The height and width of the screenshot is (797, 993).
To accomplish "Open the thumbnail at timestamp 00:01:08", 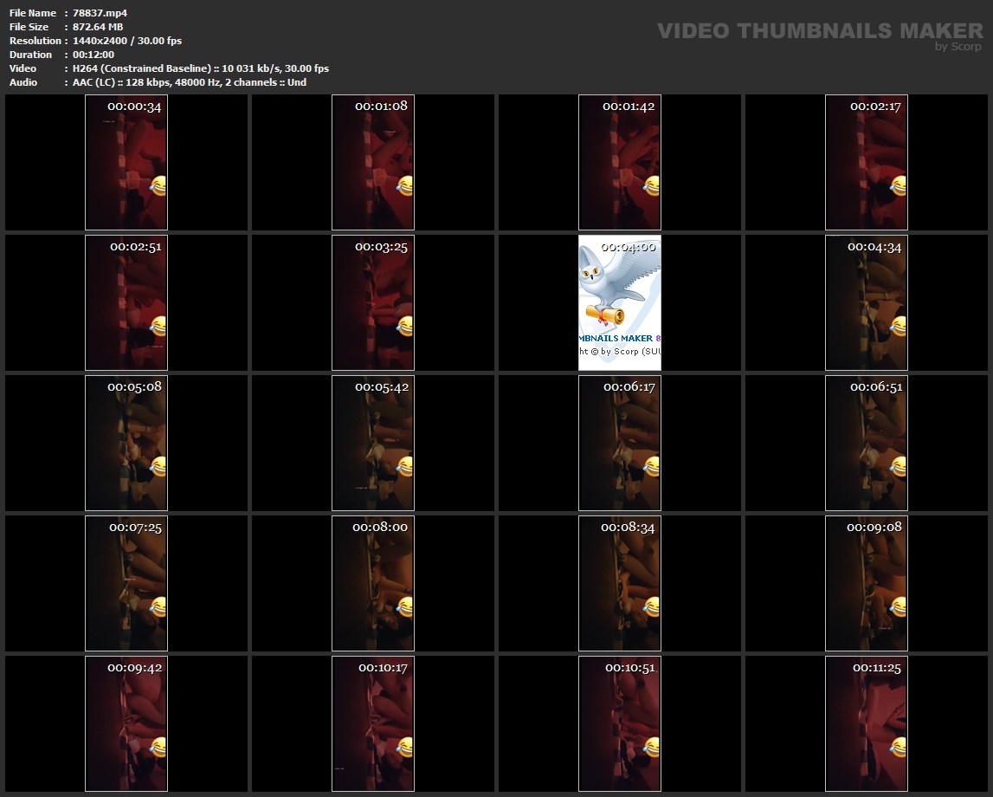I will tap(373, 165).
